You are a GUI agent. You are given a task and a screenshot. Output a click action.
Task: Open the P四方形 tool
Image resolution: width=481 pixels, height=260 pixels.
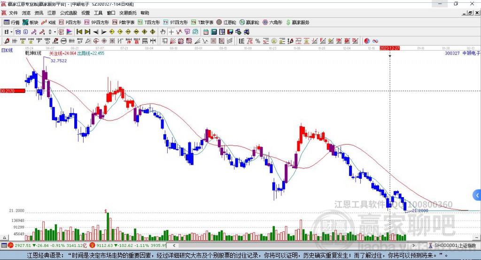(70, 23)
